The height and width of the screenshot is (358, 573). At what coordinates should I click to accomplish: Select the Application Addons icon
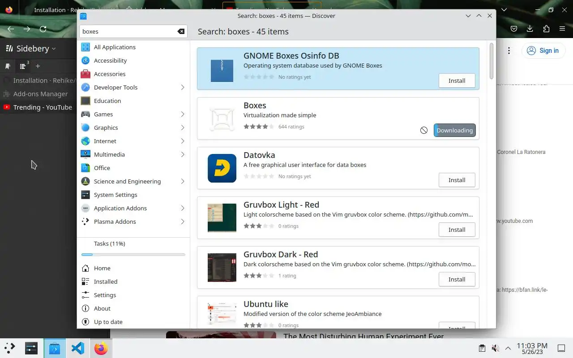tap(86, 208)
